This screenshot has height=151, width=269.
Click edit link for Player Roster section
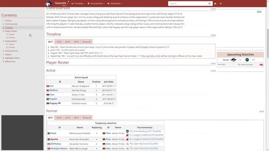coord(213,63)
